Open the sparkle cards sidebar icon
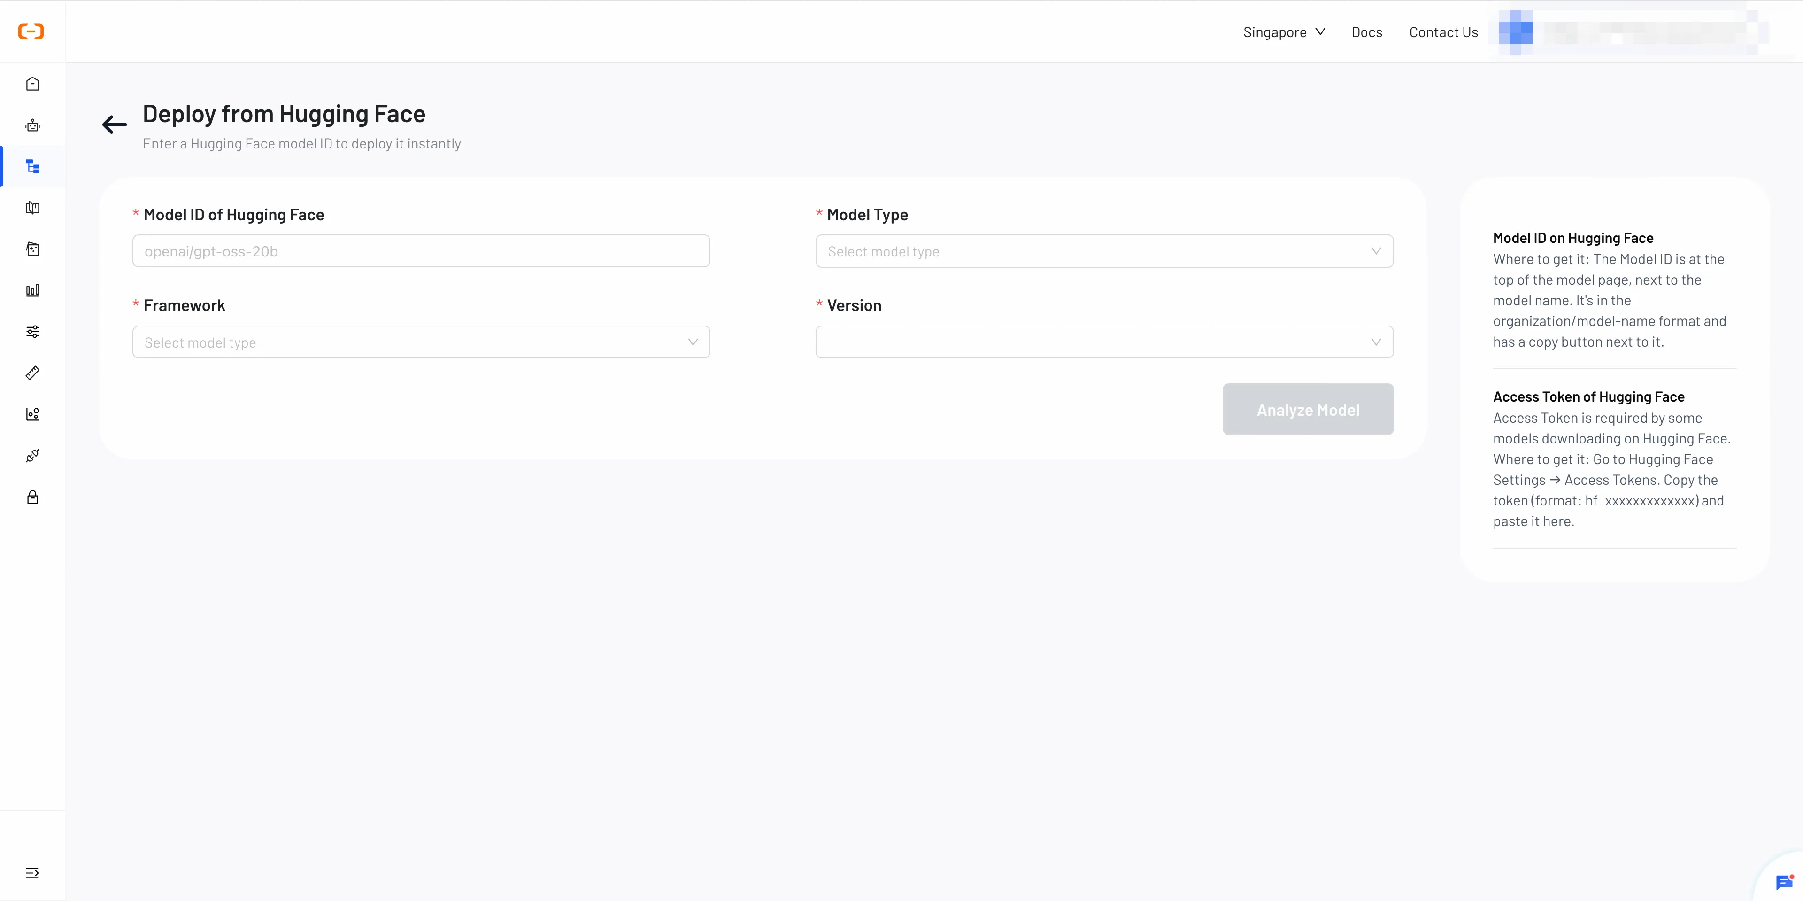1803x901 pixels. 32,249
